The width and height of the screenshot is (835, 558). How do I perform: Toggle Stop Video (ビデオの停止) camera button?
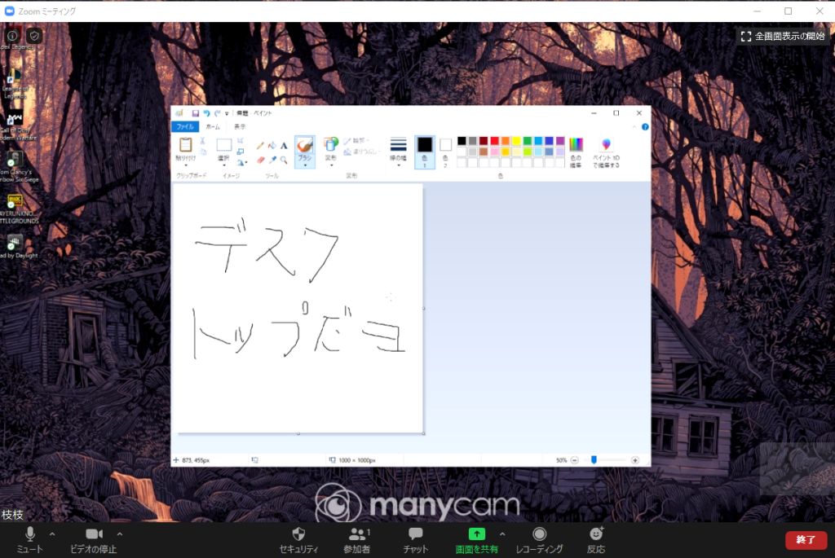(x=94, y=540)
